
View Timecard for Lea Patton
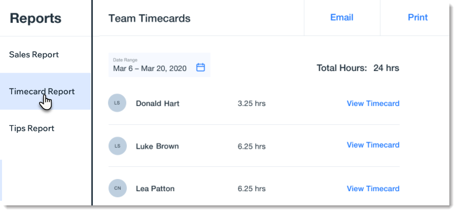coord(373,189)
